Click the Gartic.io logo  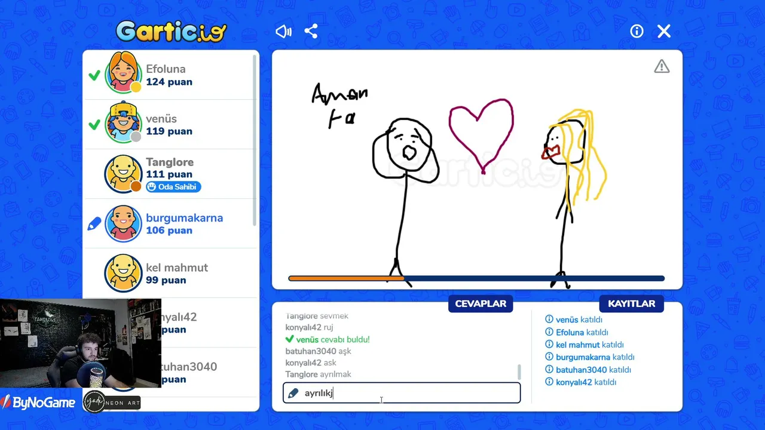click(172, 32)
